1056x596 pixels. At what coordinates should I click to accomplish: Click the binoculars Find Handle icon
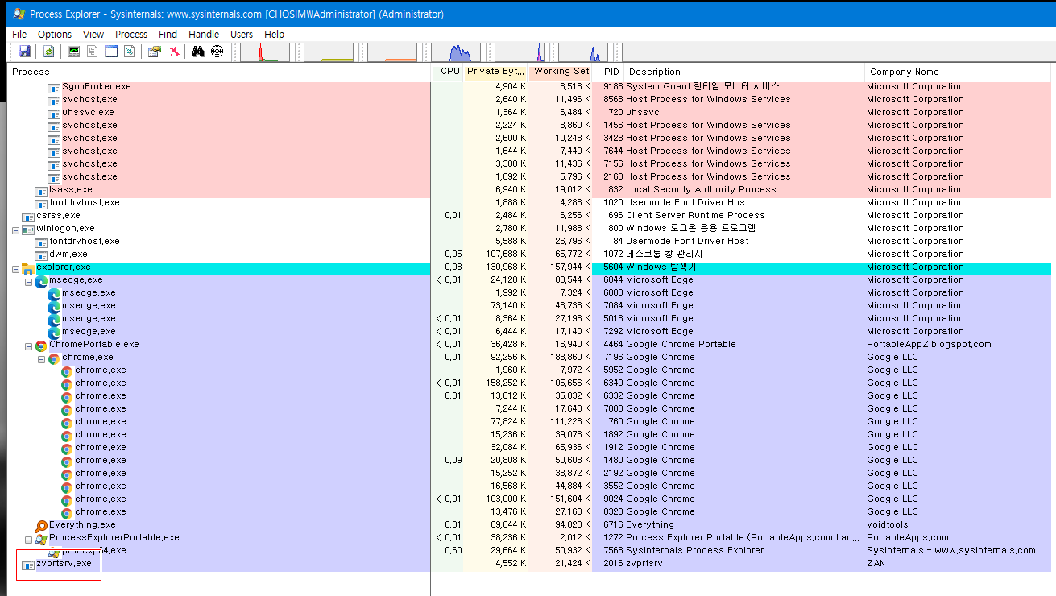click(x=198, y=52)
